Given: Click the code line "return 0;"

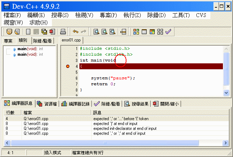Looking at the screenshot, I should 103,84.
